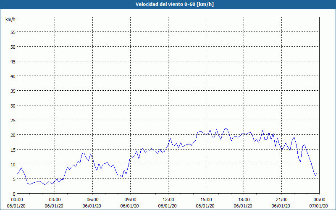Click the wind speed dip near 08:20

[122, 177]
